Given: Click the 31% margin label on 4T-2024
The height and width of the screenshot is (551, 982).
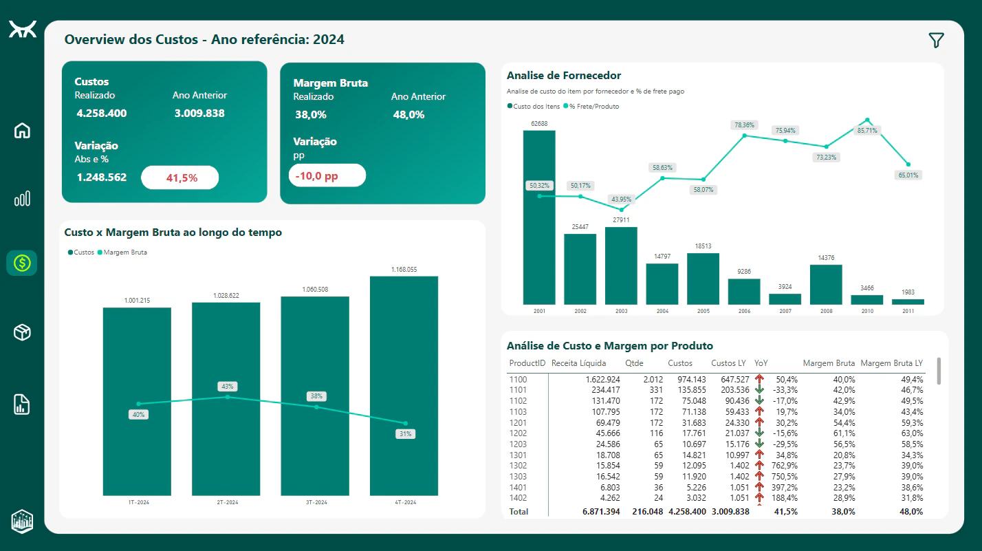Looking at the screenshot, I should click(405, 434).
